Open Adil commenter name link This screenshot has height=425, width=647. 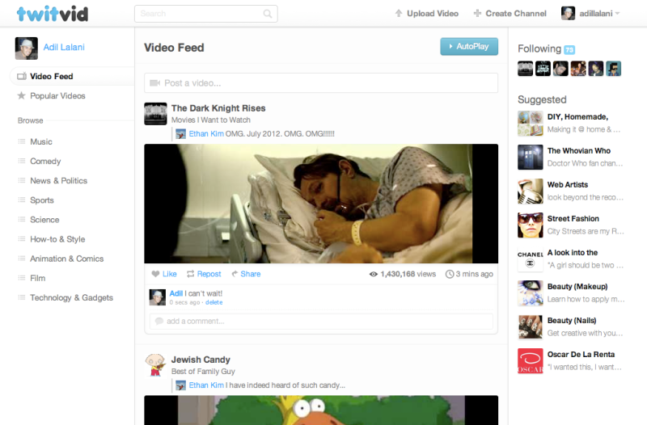[176, 293]
